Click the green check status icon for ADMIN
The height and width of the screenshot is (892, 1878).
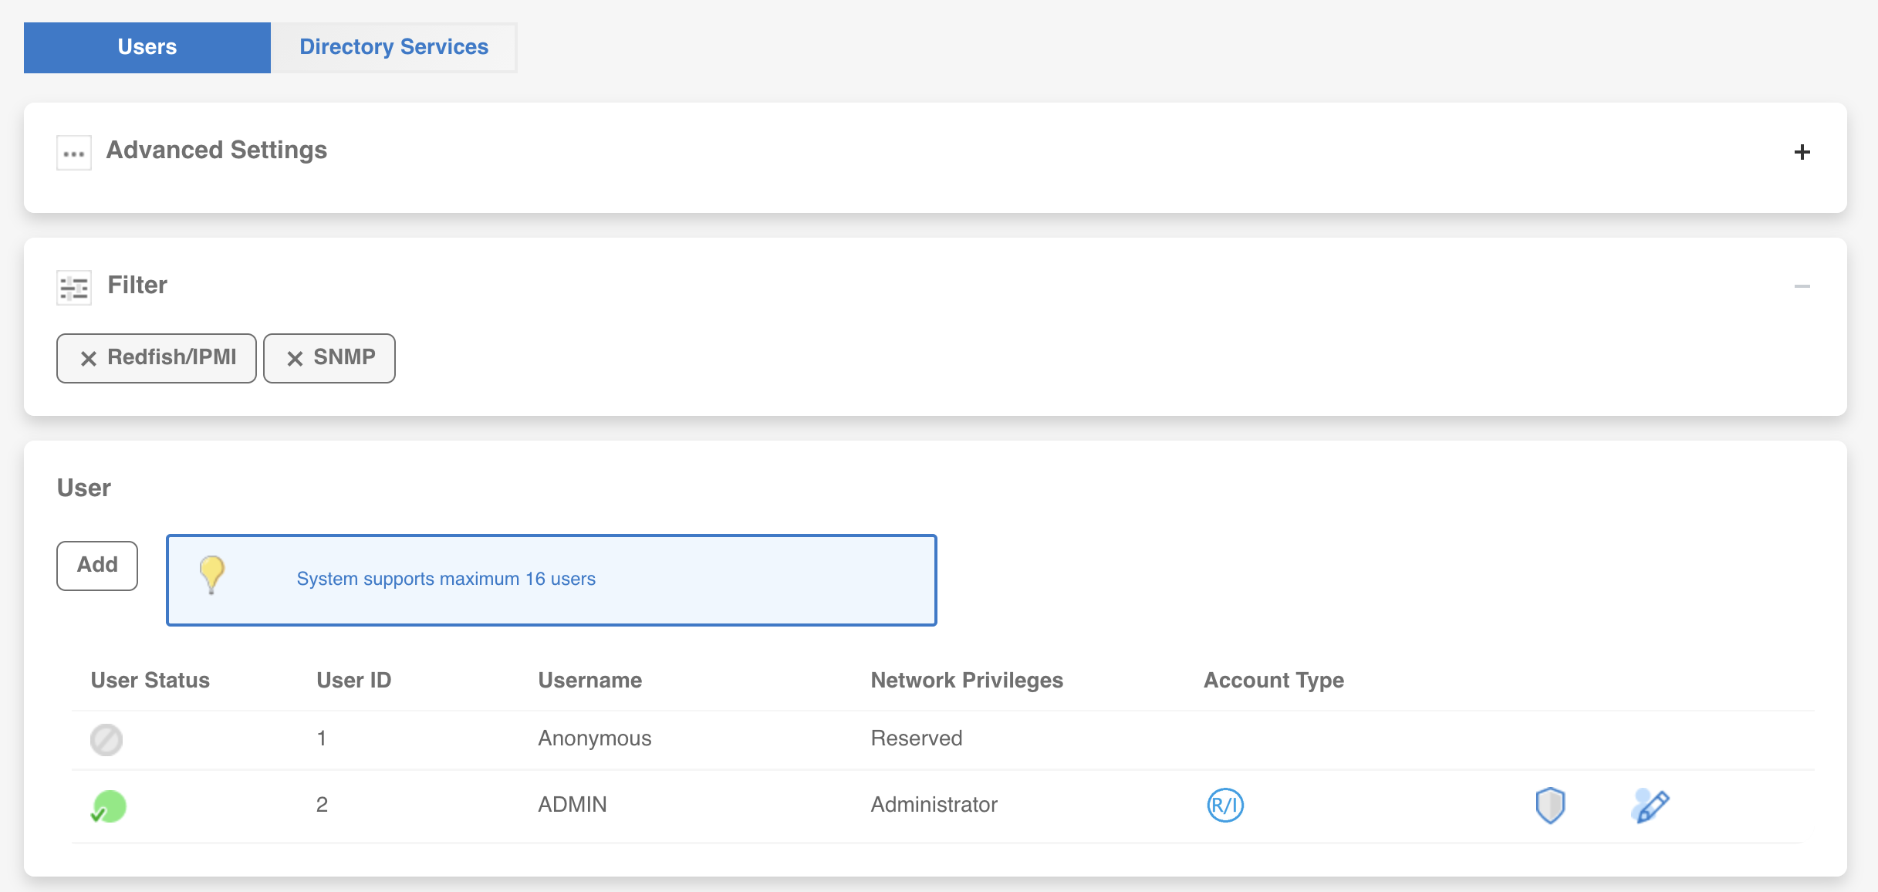(107, 805)
